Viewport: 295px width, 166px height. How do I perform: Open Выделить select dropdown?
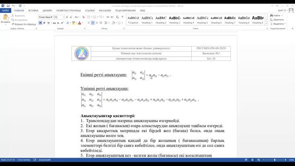(278, 24)
